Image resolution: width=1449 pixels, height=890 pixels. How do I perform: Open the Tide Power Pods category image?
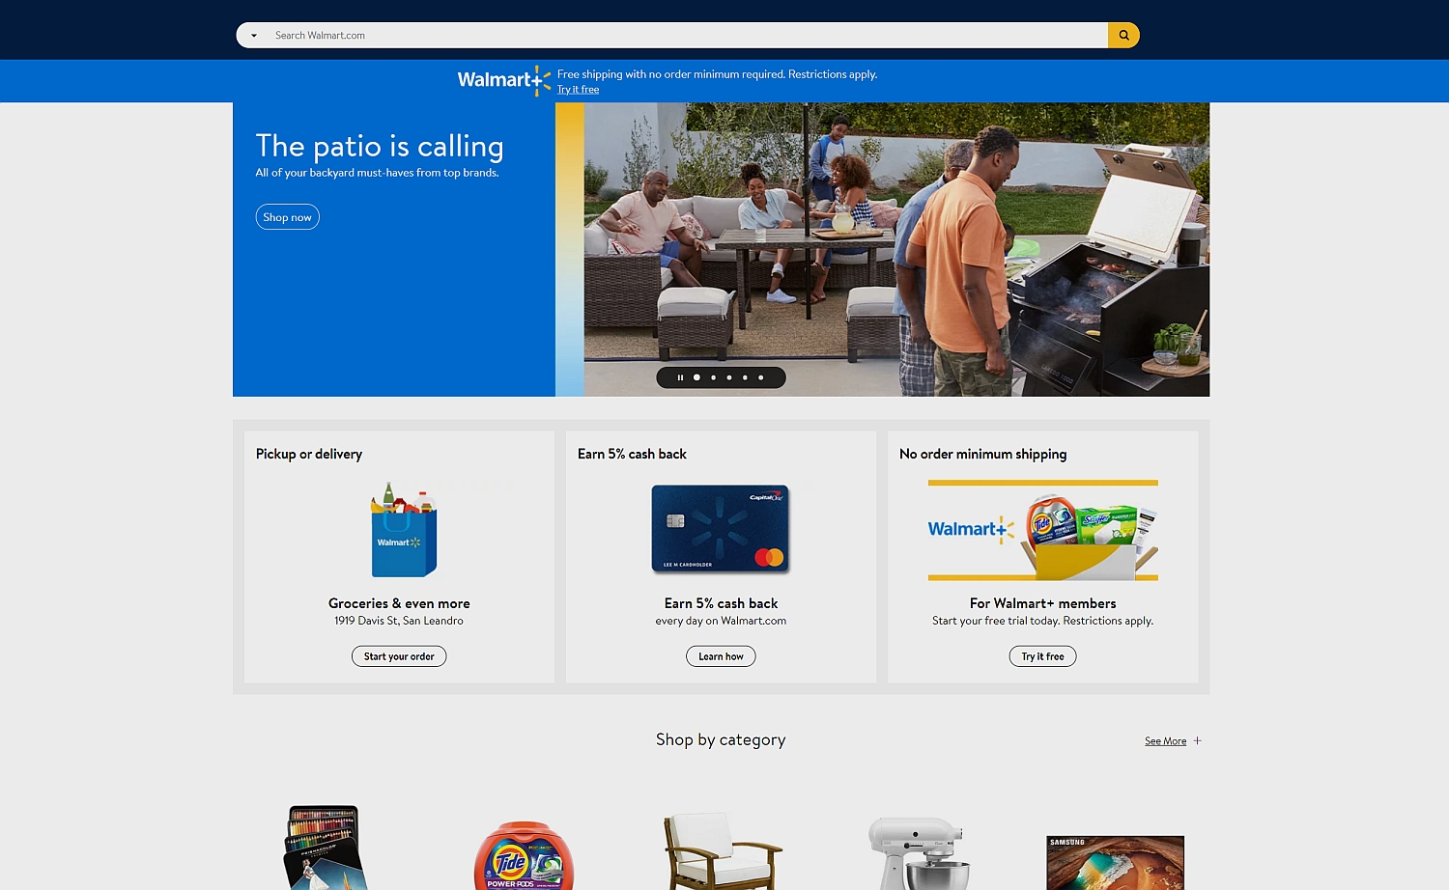(524, 855)
